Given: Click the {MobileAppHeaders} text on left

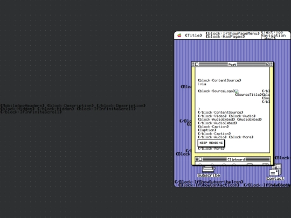Looking at the screenshot, I should coord(22,106).
